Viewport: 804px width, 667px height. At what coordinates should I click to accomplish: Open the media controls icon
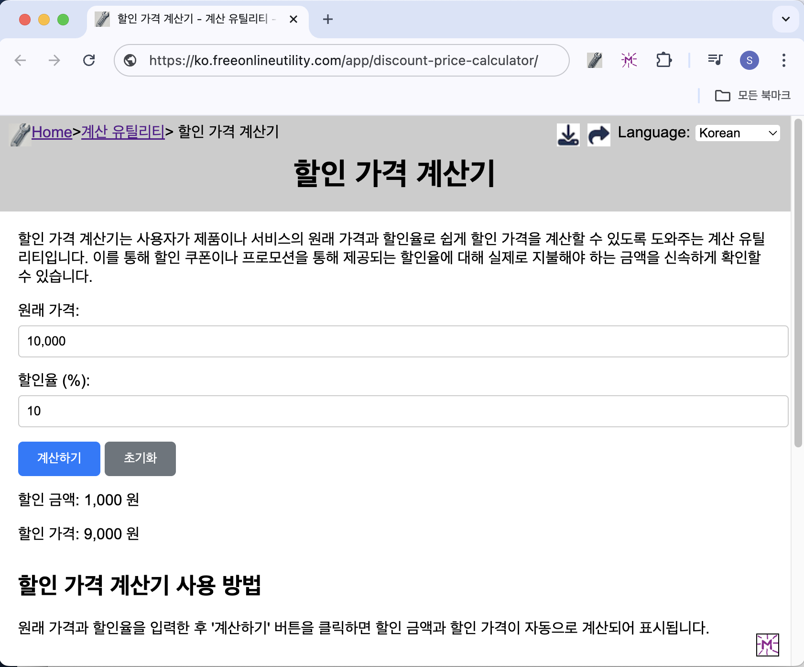tap(715, 60)
